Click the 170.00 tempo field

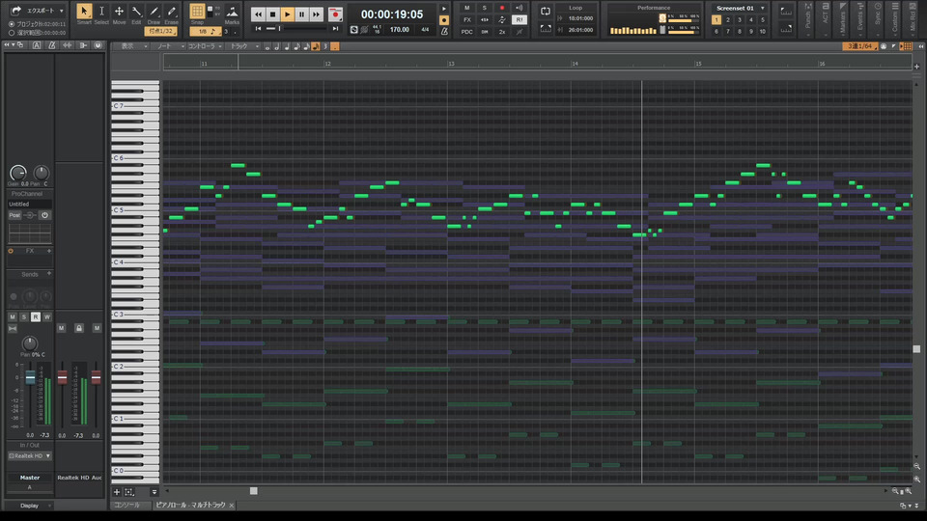(400, 30)
